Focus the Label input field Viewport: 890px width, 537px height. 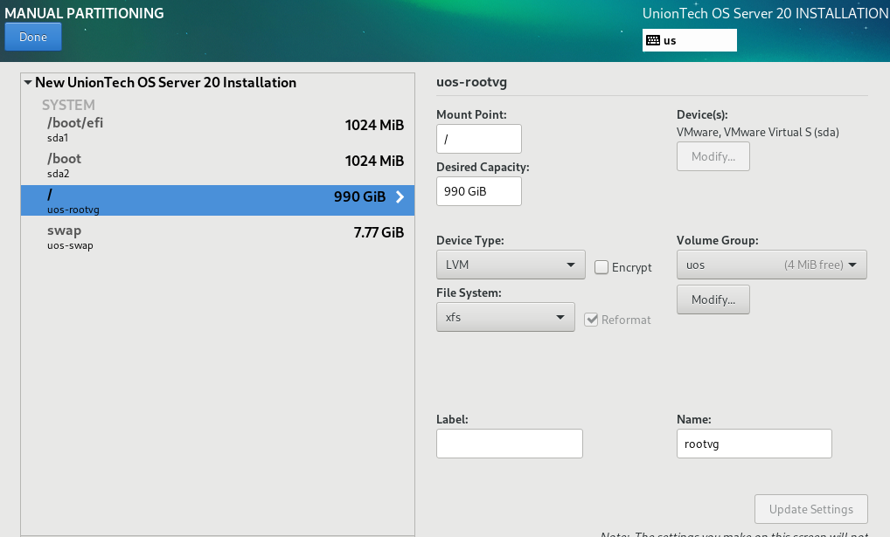509,444
